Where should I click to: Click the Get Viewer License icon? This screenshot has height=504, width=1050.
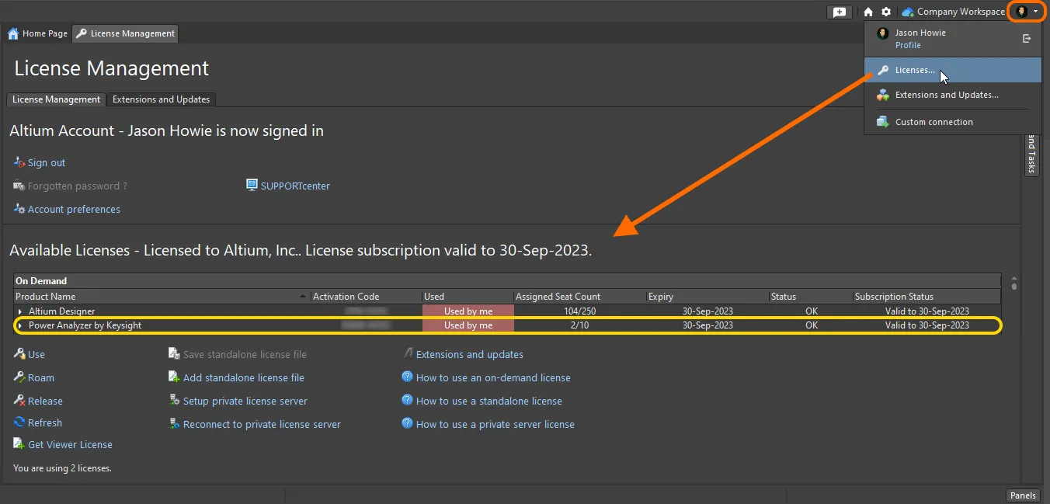tap(19, 444)
